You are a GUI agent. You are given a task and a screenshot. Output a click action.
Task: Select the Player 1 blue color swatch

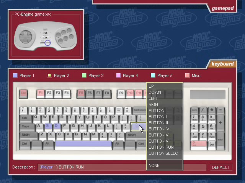pos(15,75)
